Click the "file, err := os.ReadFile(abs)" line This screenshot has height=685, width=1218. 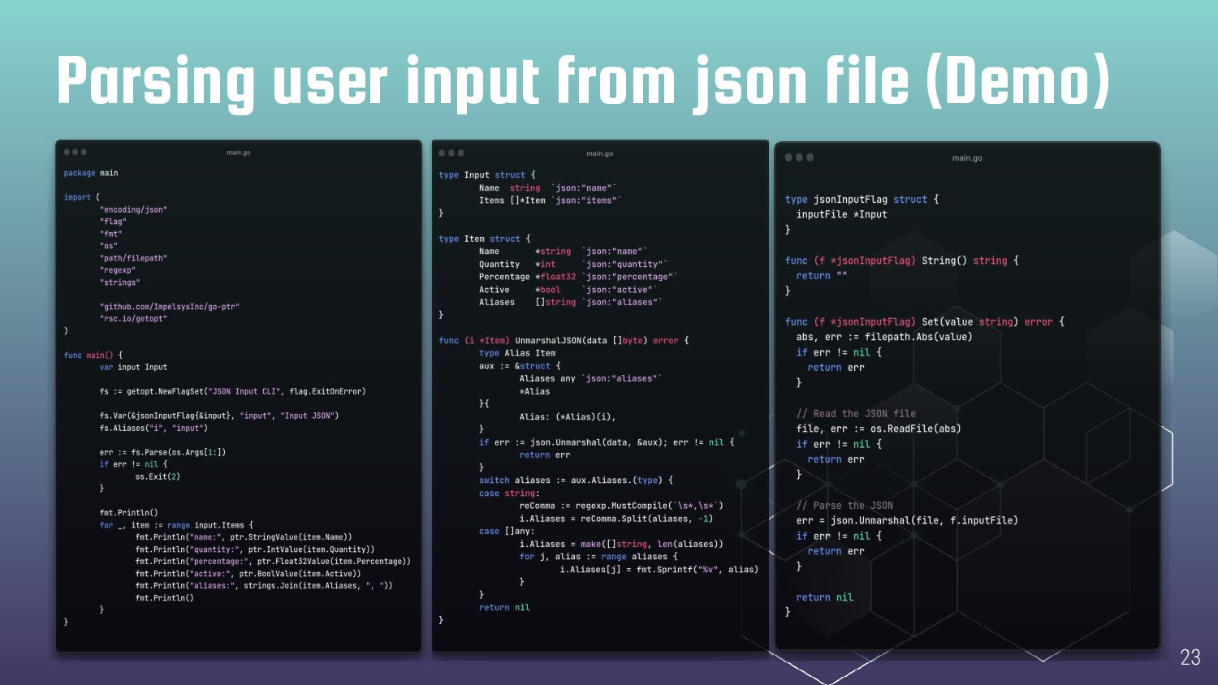(878, 429)
